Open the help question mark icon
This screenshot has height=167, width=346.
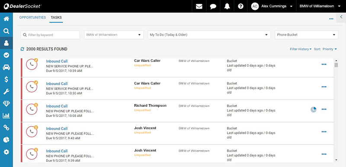coord(240,6)
